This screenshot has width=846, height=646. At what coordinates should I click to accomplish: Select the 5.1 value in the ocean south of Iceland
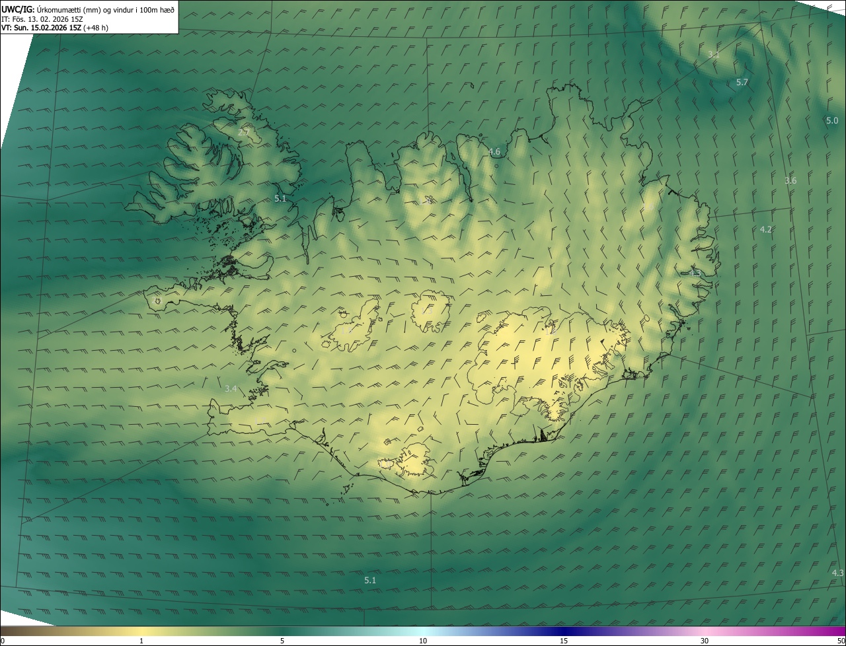370,580
